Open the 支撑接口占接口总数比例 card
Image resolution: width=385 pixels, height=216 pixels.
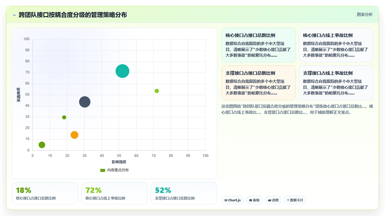[259, 83]
